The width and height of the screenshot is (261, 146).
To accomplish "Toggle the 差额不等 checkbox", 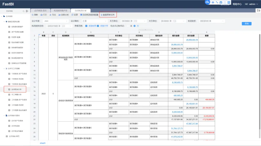I will point(98,26).
